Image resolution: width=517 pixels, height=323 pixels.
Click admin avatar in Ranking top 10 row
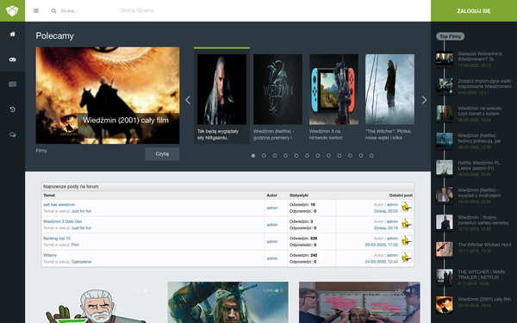pyautogui.click(x=407, y=240)
